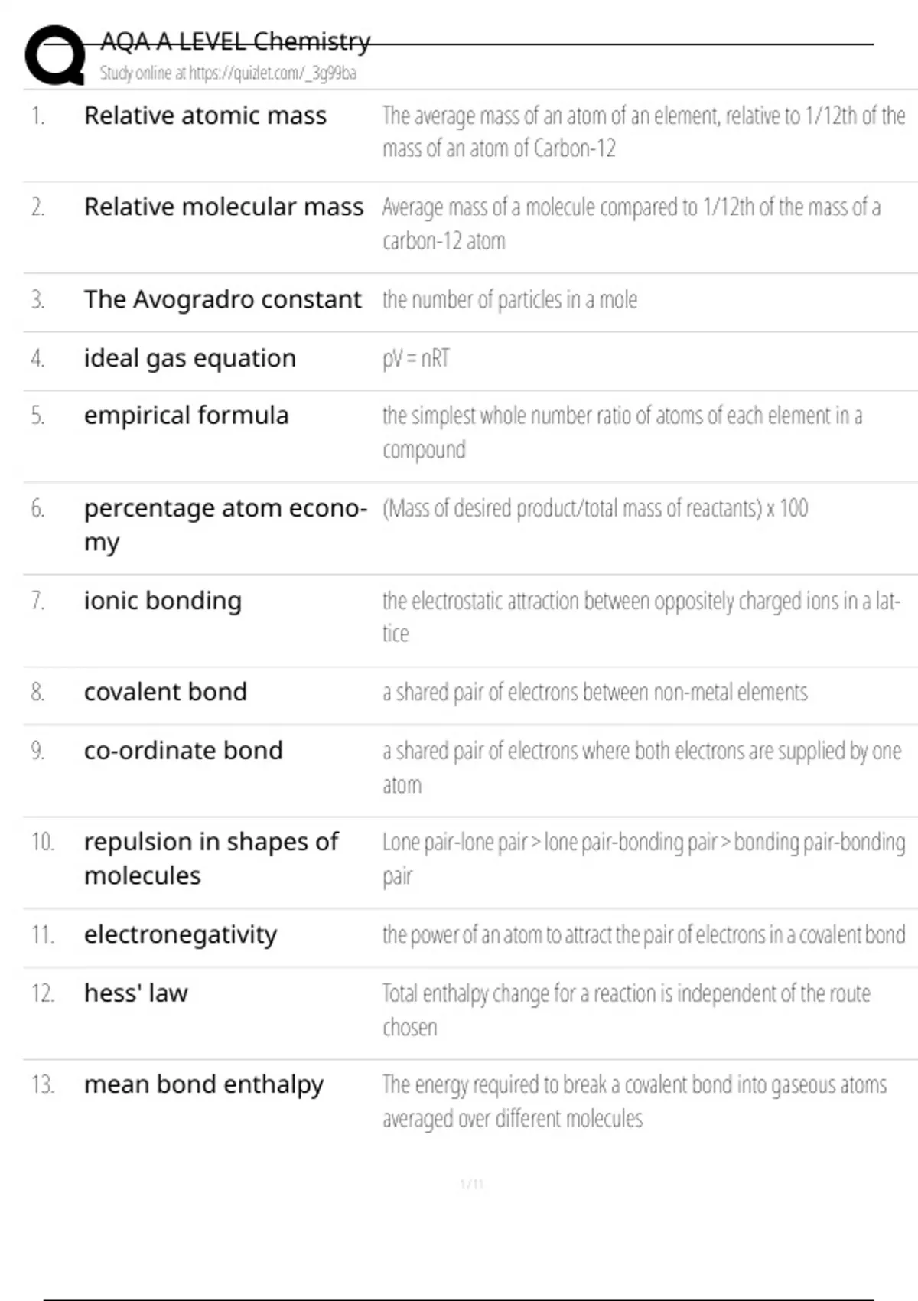This screenshot has height=1301, width=918.
Task: Click the pV = nRT definition
Action: 416,358
